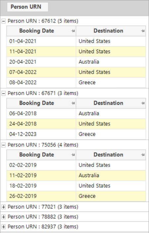Collapse the Person URN 75056 group
This screenshot has width=149, height=233.
click(x=4, y=145)
